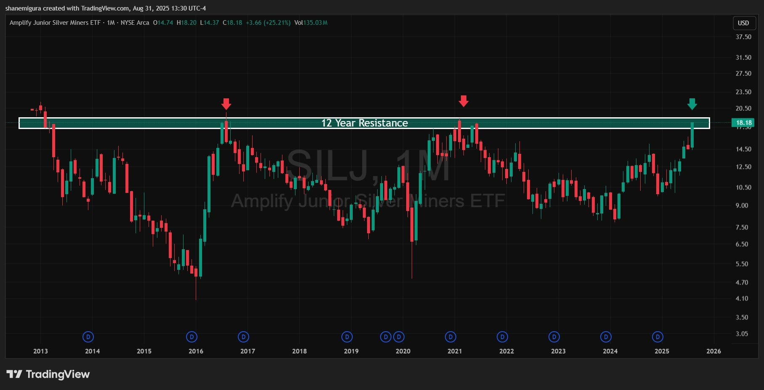Screen dimensions: 764x390
Task: Select the red down arrow above the 2016 peak
Action: [x=226, y=104]
